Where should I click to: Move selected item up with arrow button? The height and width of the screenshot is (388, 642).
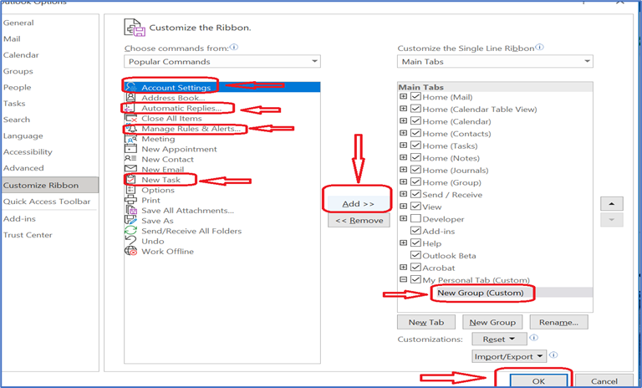pyautogui.click(x=612, y=204)
